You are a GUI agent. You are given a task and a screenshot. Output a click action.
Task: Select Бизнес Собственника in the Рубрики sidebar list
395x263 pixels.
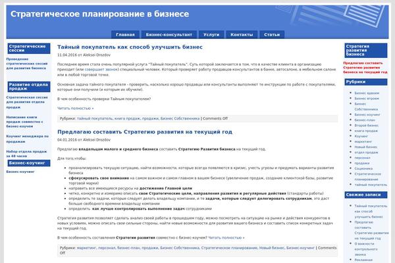(366, 107)
